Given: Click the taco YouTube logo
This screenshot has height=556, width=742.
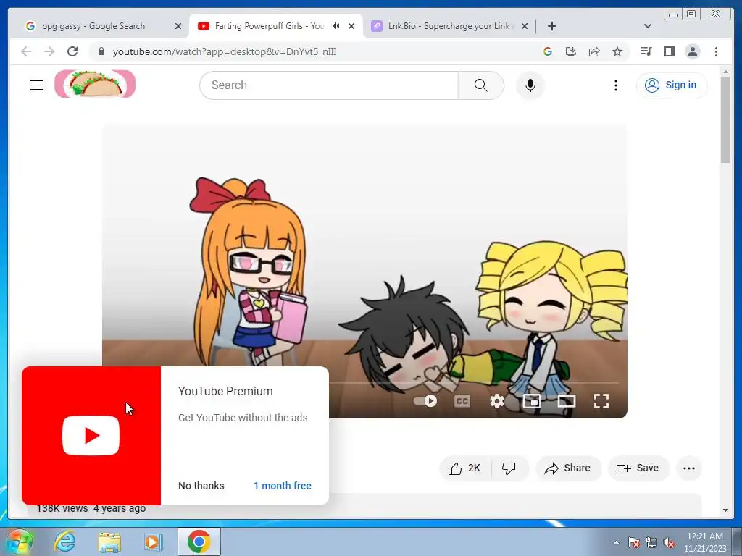Looking at the screenshot, I should click(95, 84).
